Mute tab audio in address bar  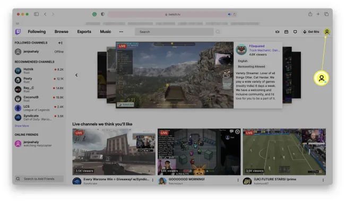tap(229, 14)
